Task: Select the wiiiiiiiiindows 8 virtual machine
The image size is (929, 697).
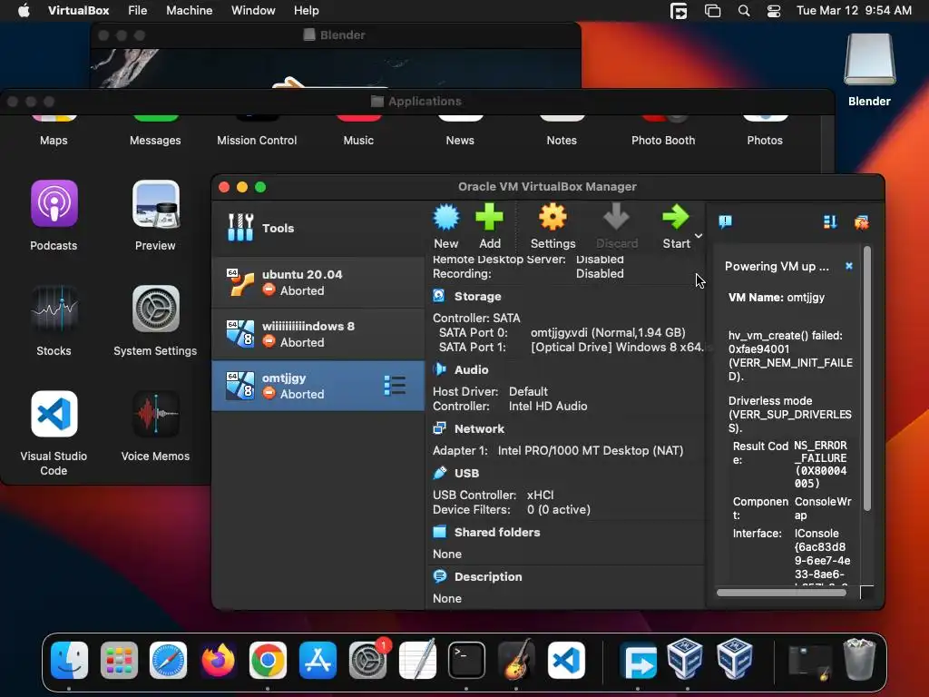Action: (318, 334)
